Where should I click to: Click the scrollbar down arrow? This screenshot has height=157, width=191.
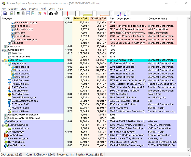[189, 150]
